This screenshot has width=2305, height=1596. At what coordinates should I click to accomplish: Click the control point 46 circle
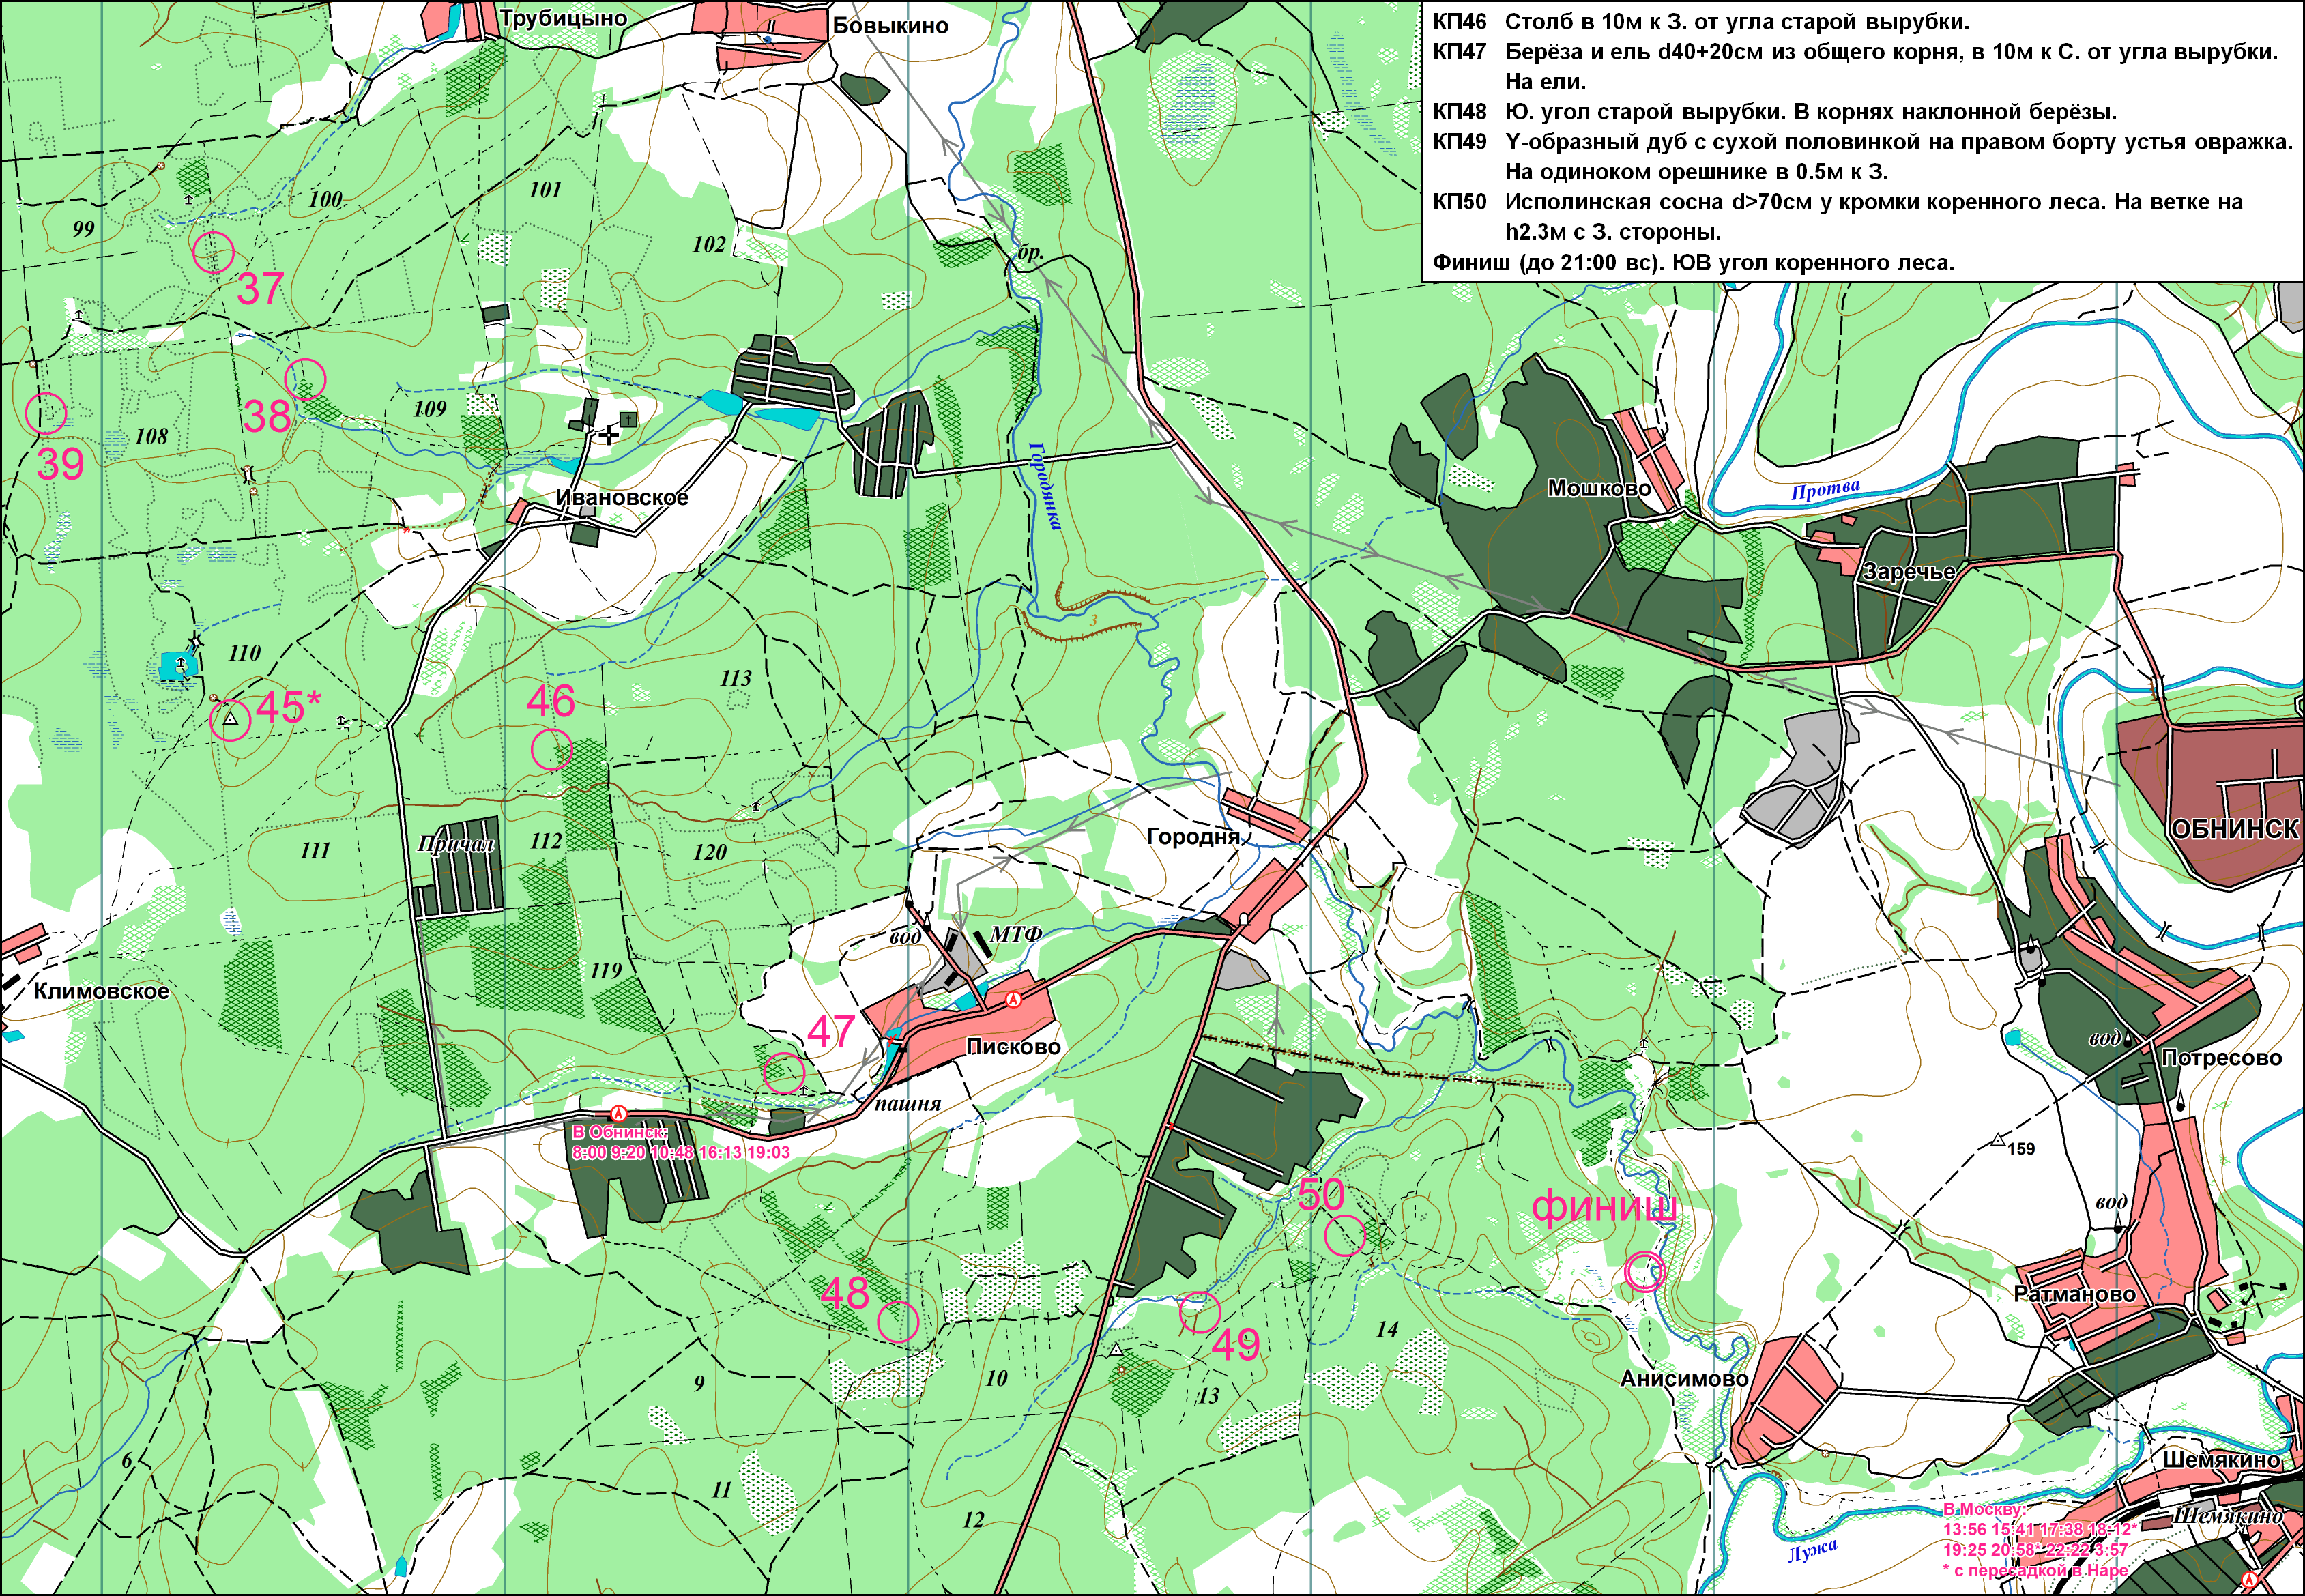pyautogui.click(x=551, y=749)
